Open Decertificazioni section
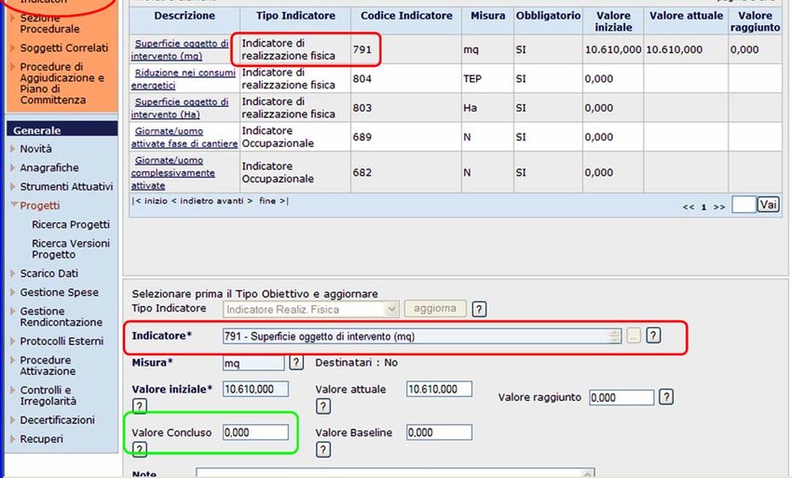The height and width of the screenshot is (478, 792). [57, 420]
